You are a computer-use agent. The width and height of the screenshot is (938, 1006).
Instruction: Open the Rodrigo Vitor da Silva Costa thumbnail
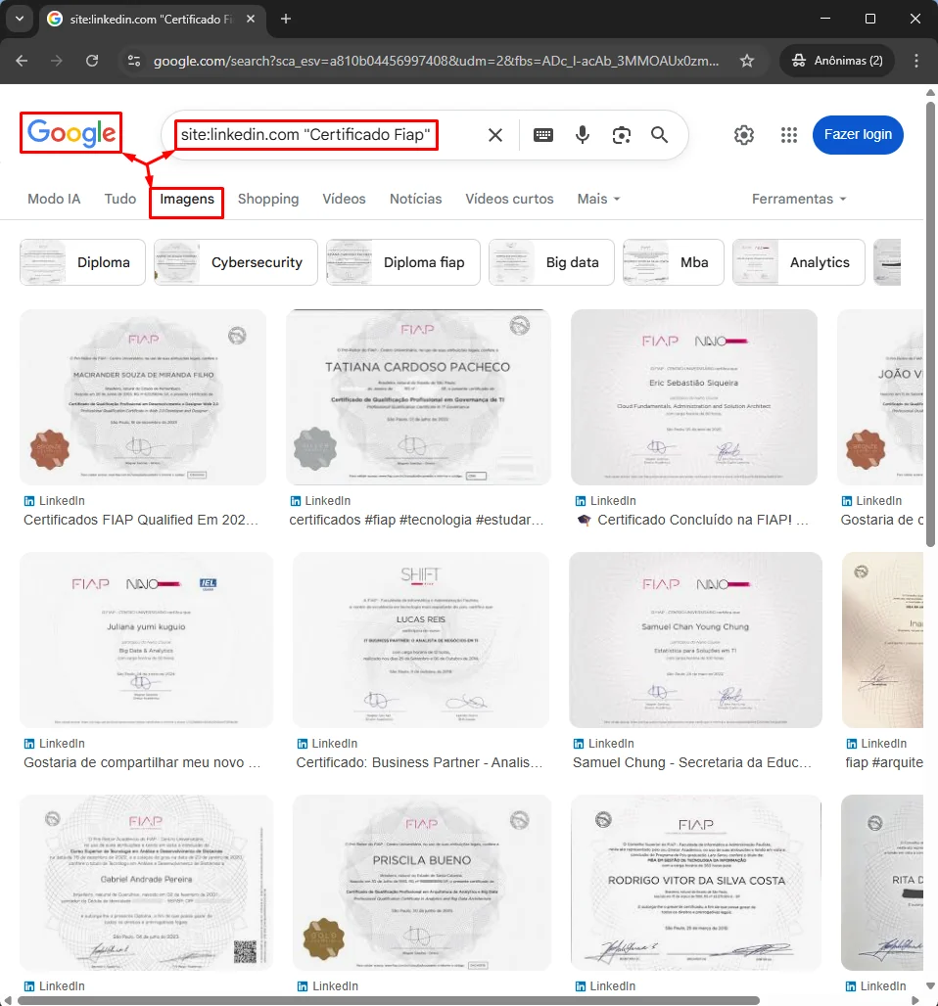(696, 883)
